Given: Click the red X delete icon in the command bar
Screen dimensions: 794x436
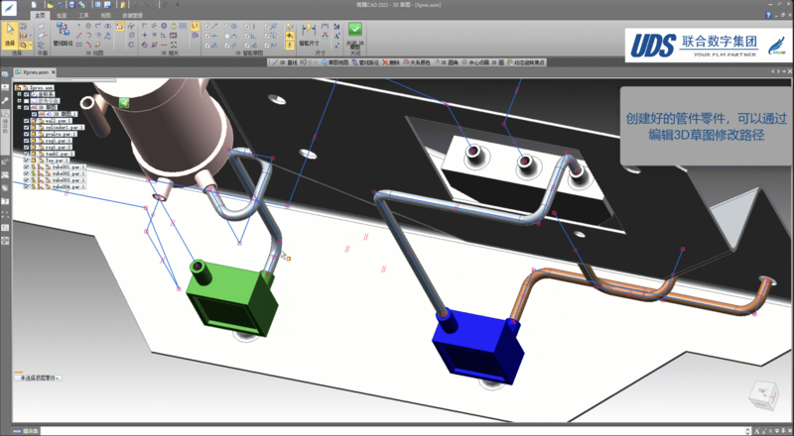Looking at the screenshot, I should pos(384,61).
